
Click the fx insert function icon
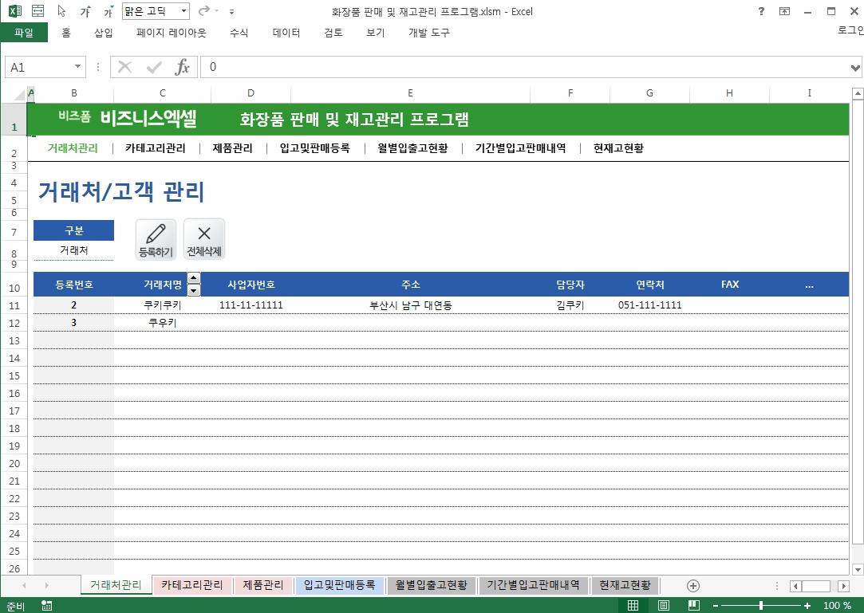click(182, 68)
